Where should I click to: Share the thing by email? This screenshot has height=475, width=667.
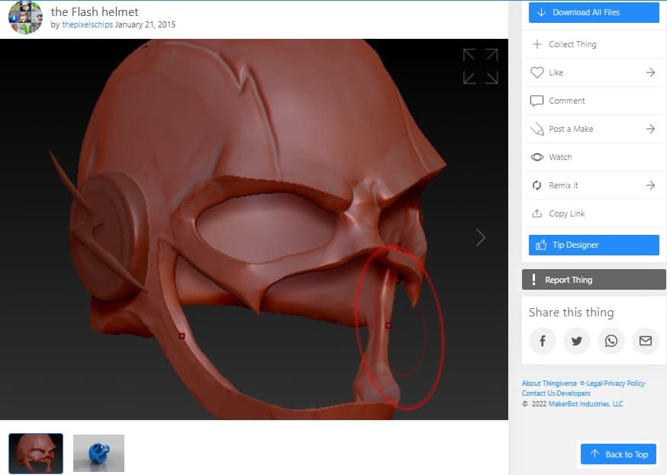(645, 341)
